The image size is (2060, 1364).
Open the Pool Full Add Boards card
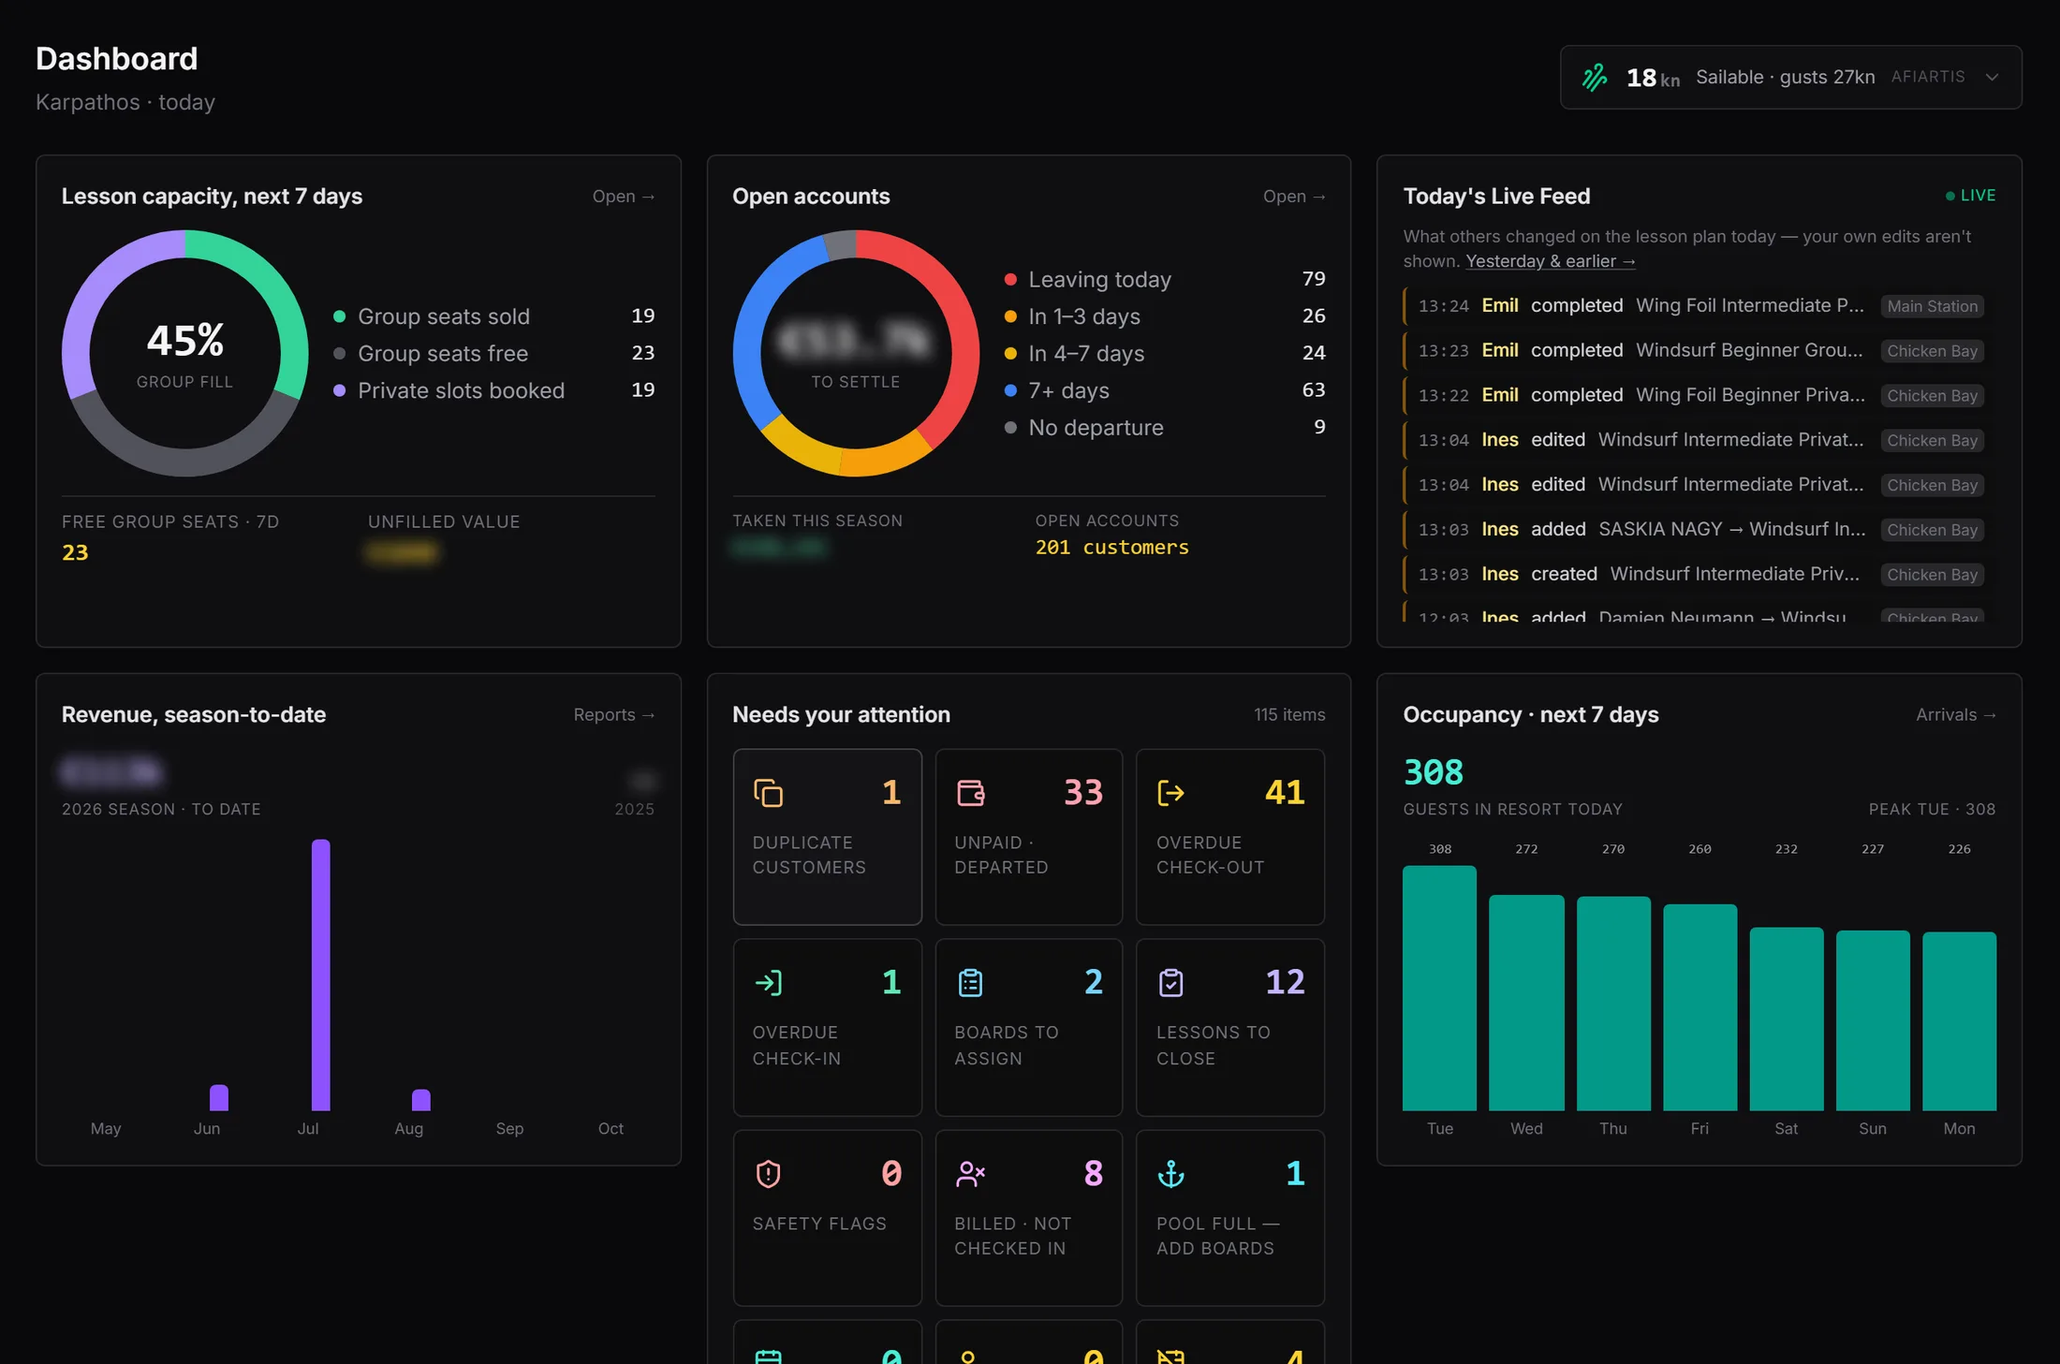pyautogui.click(x=1230, y=1218)
